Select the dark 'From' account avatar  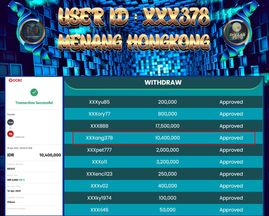tap(11, 122)
